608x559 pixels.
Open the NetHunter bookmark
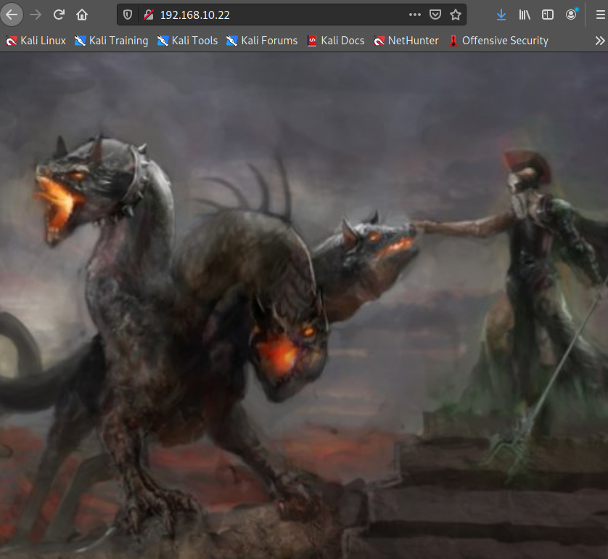coord(406,41)
